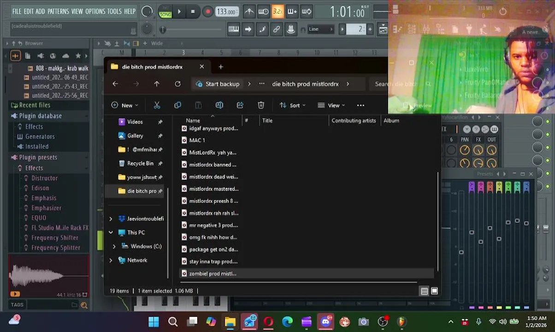The image size is (555, 332).
Task: Select Distructor preset in browser
Action: coord(44,178)
